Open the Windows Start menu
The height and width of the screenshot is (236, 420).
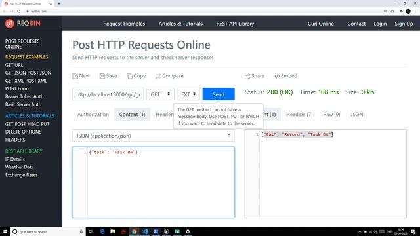[x=5, y=231]
